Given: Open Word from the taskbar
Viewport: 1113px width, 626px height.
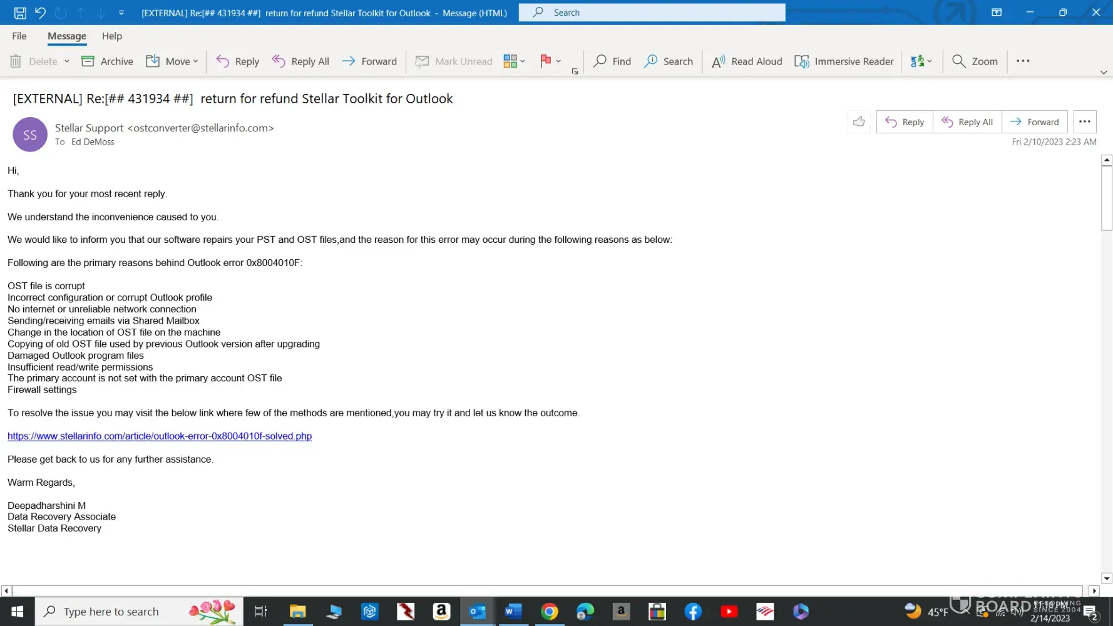Looking at the screenshot, I should 513,612.
